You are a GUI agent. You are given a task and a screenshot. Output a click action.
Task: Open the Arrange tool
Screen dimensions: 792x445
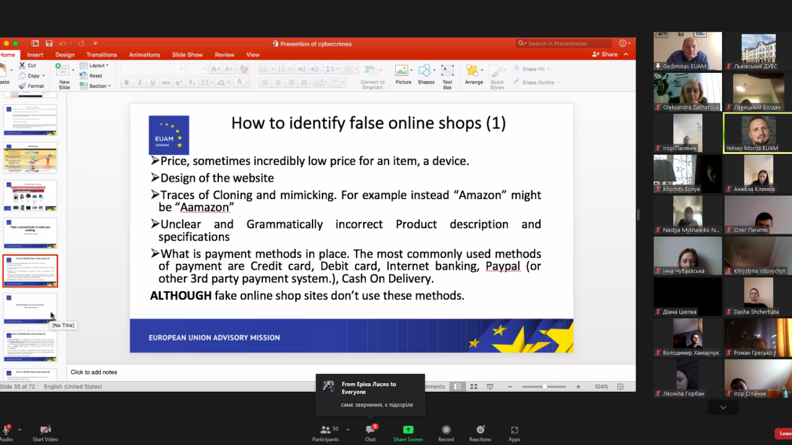474,75
